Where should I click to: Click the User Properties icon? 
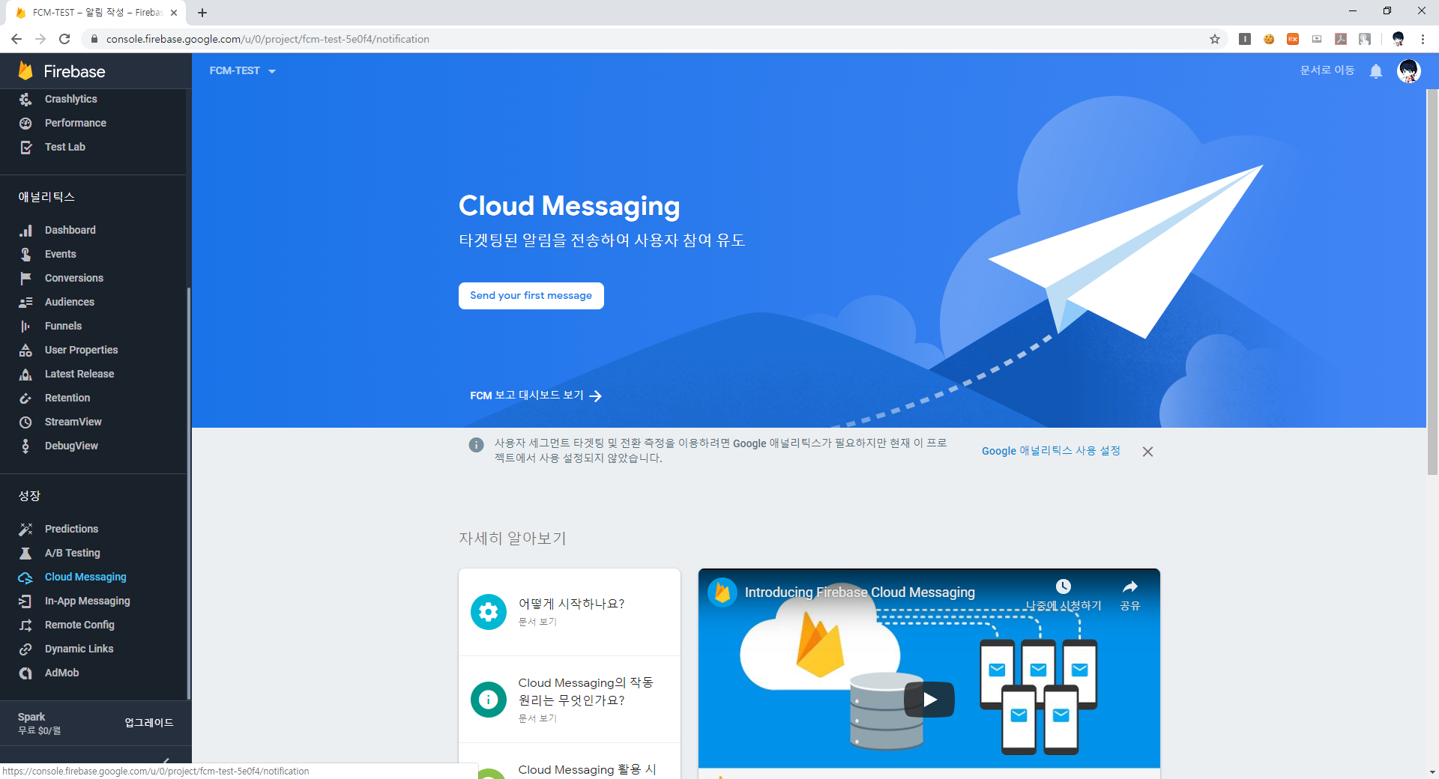click(25, 350)
